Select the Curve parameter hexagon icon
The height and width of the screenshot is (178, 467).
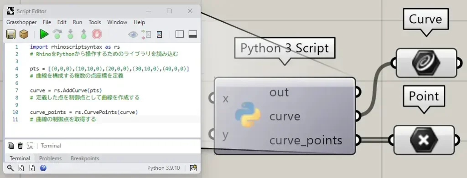tap(426, 63)
